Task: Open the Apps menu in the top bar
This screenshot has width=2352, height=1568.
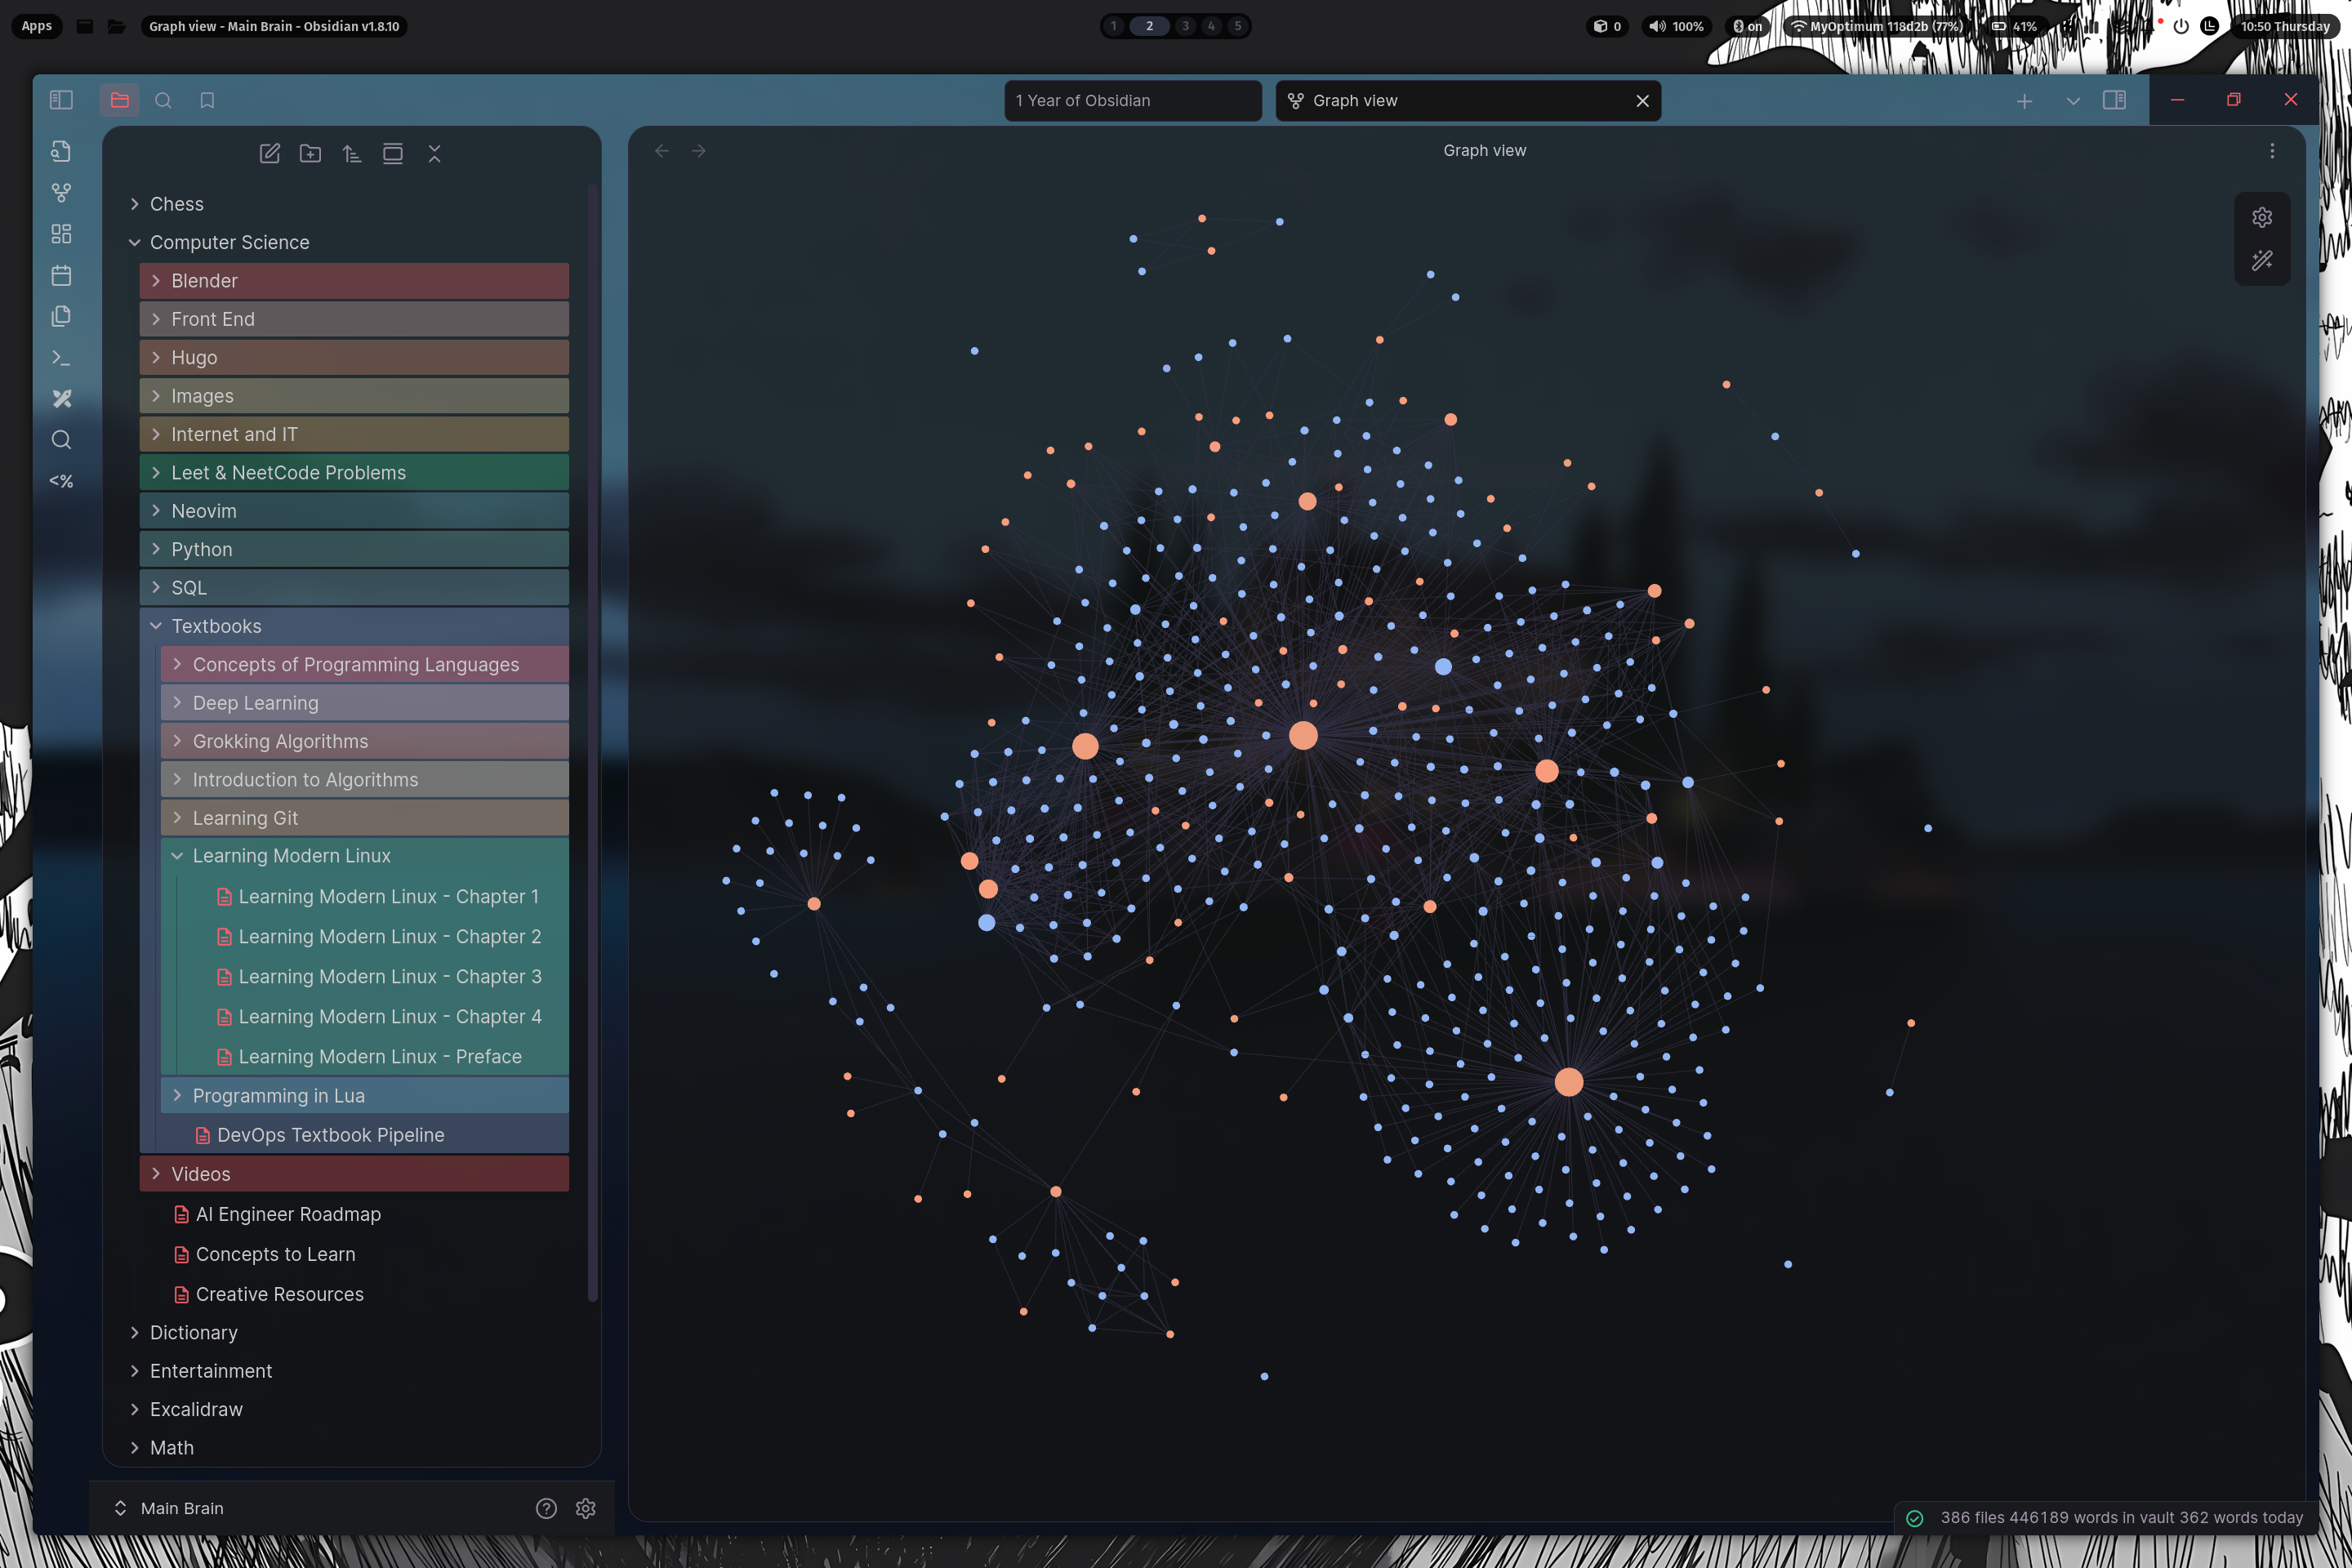Action: pos(37,26)
